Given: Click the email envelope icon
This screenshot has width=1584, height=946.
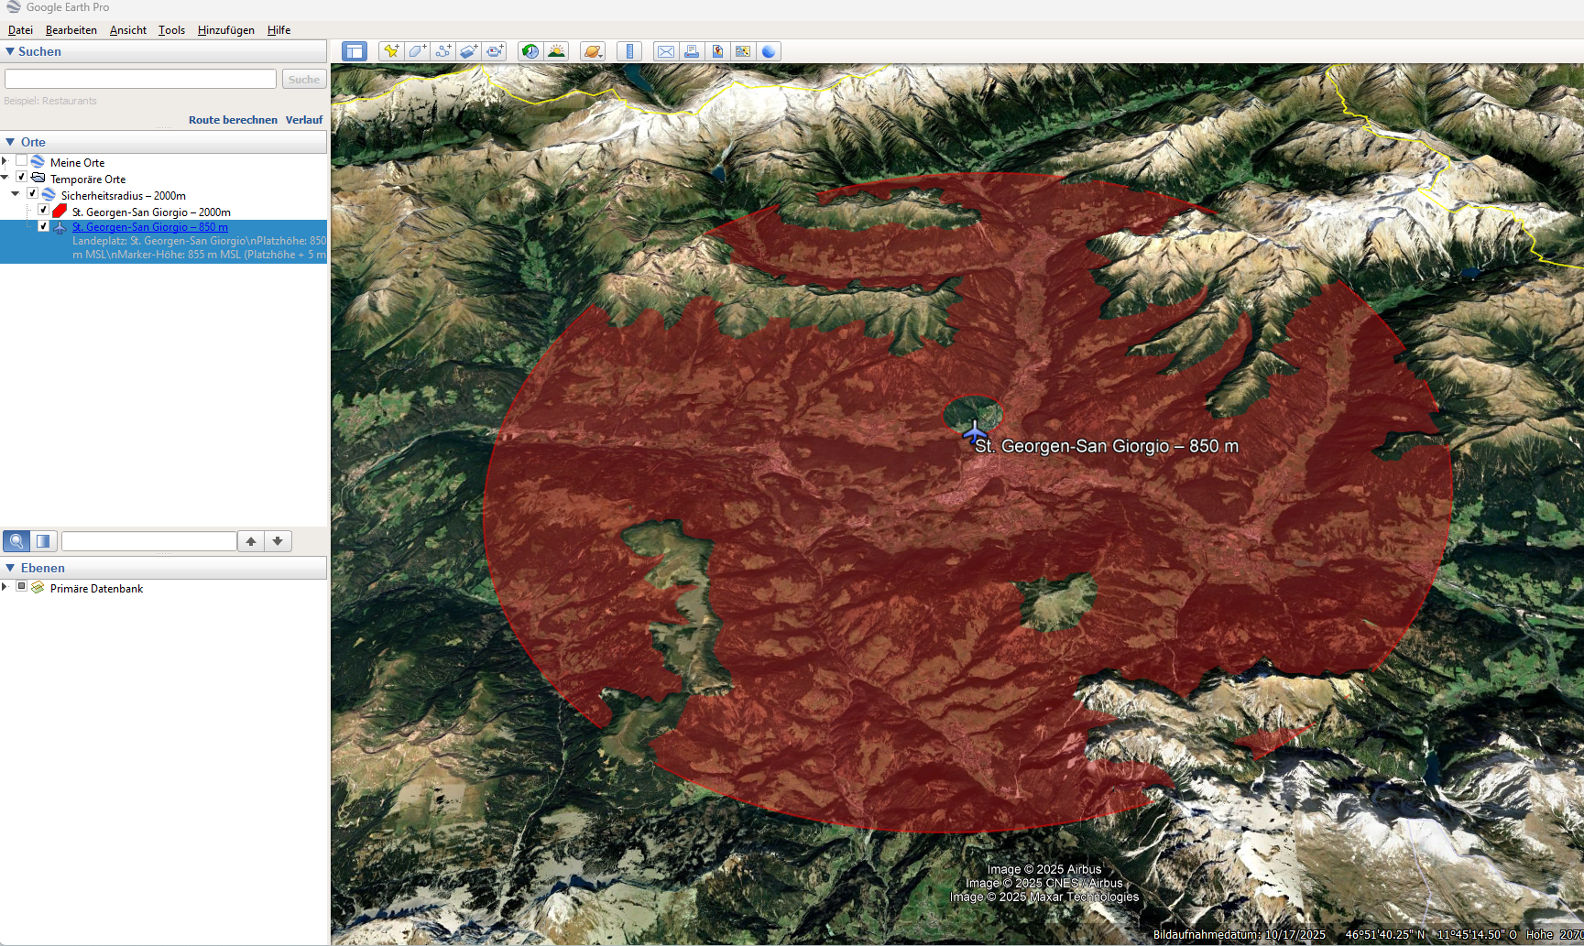Looking at the screenshot, I should [666, 51].
